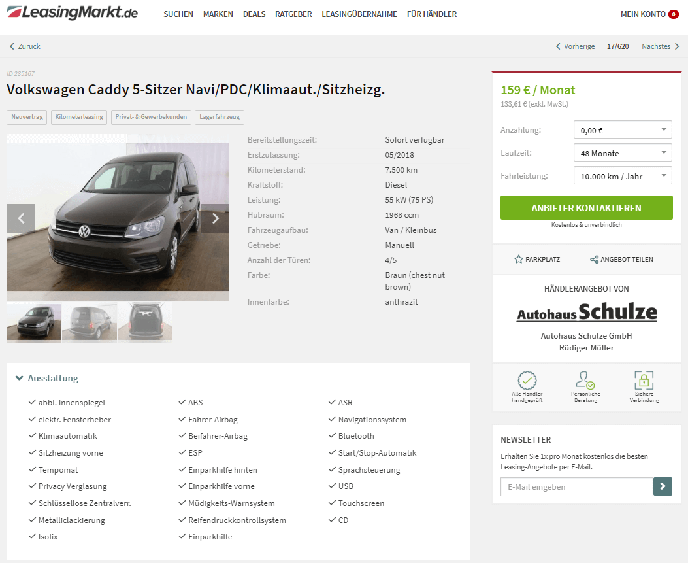688x563 pixels.
Task: Select the open trunk thumbnail image
Action: pos(145,322)
